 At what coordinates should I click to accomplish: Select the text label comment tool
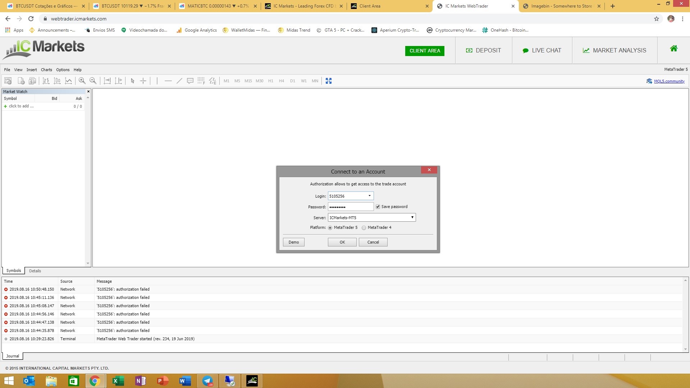tap(190, 81)
